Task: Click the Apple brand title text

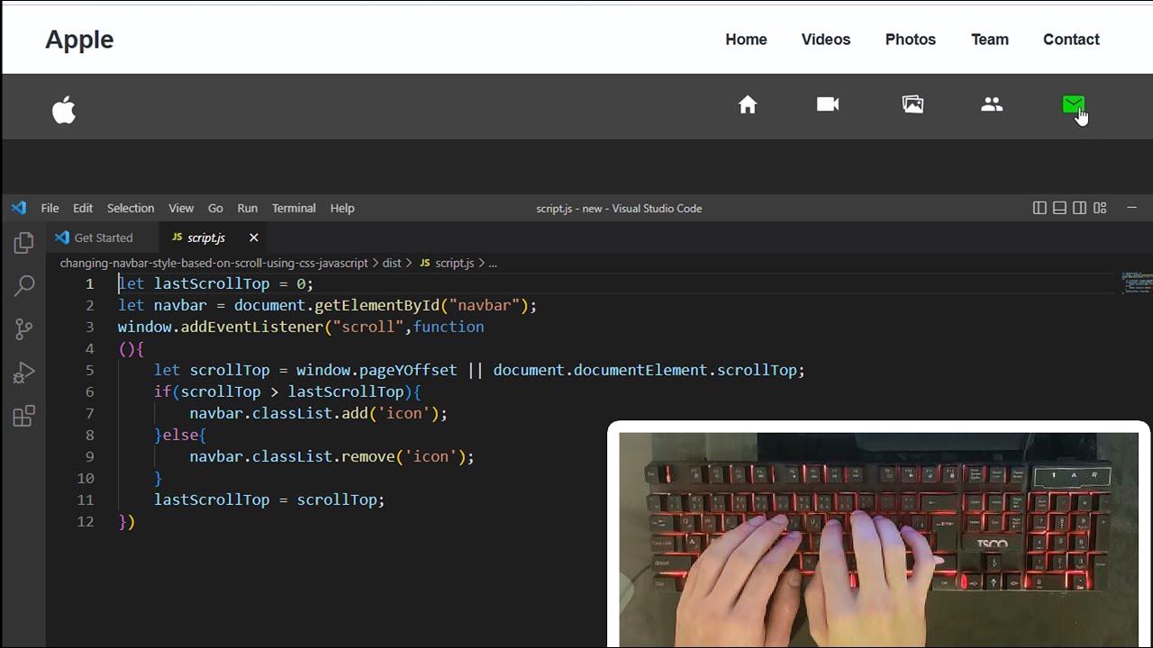Action: 79,40
